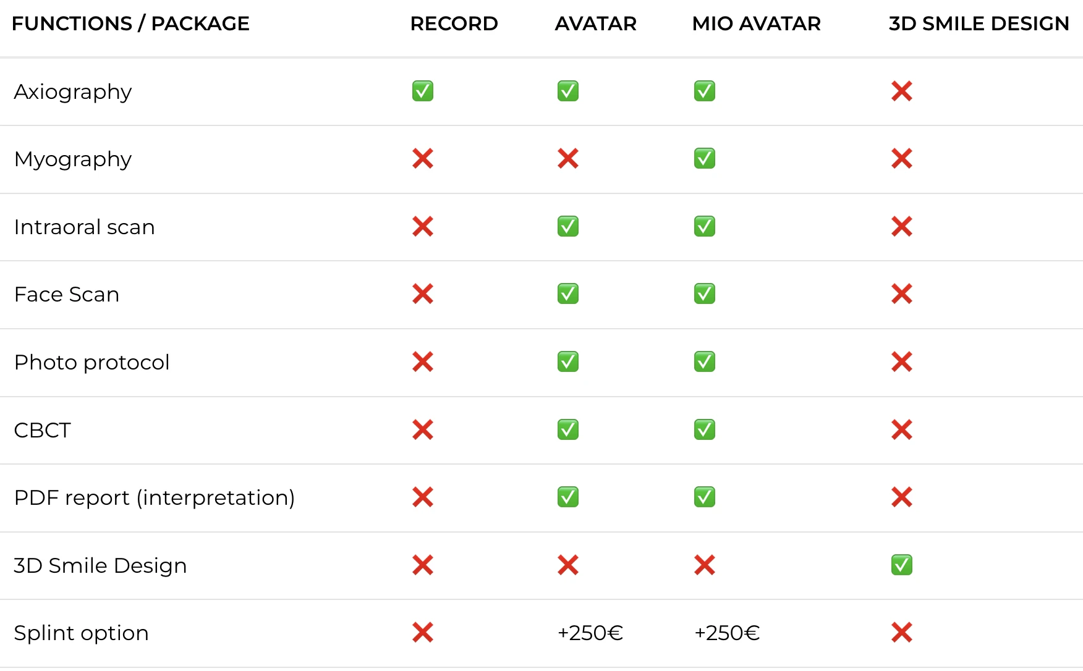
Task: Click the FUNCTIONS / PACKAGE header
Action: [130, 23]
